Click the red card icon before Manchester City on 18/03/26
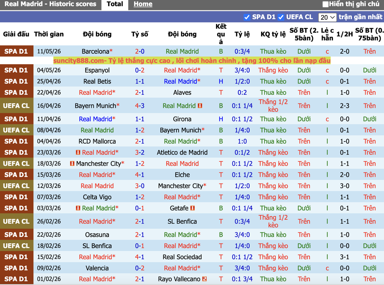Screen dimensions: 384x285 tap(72, 164)
